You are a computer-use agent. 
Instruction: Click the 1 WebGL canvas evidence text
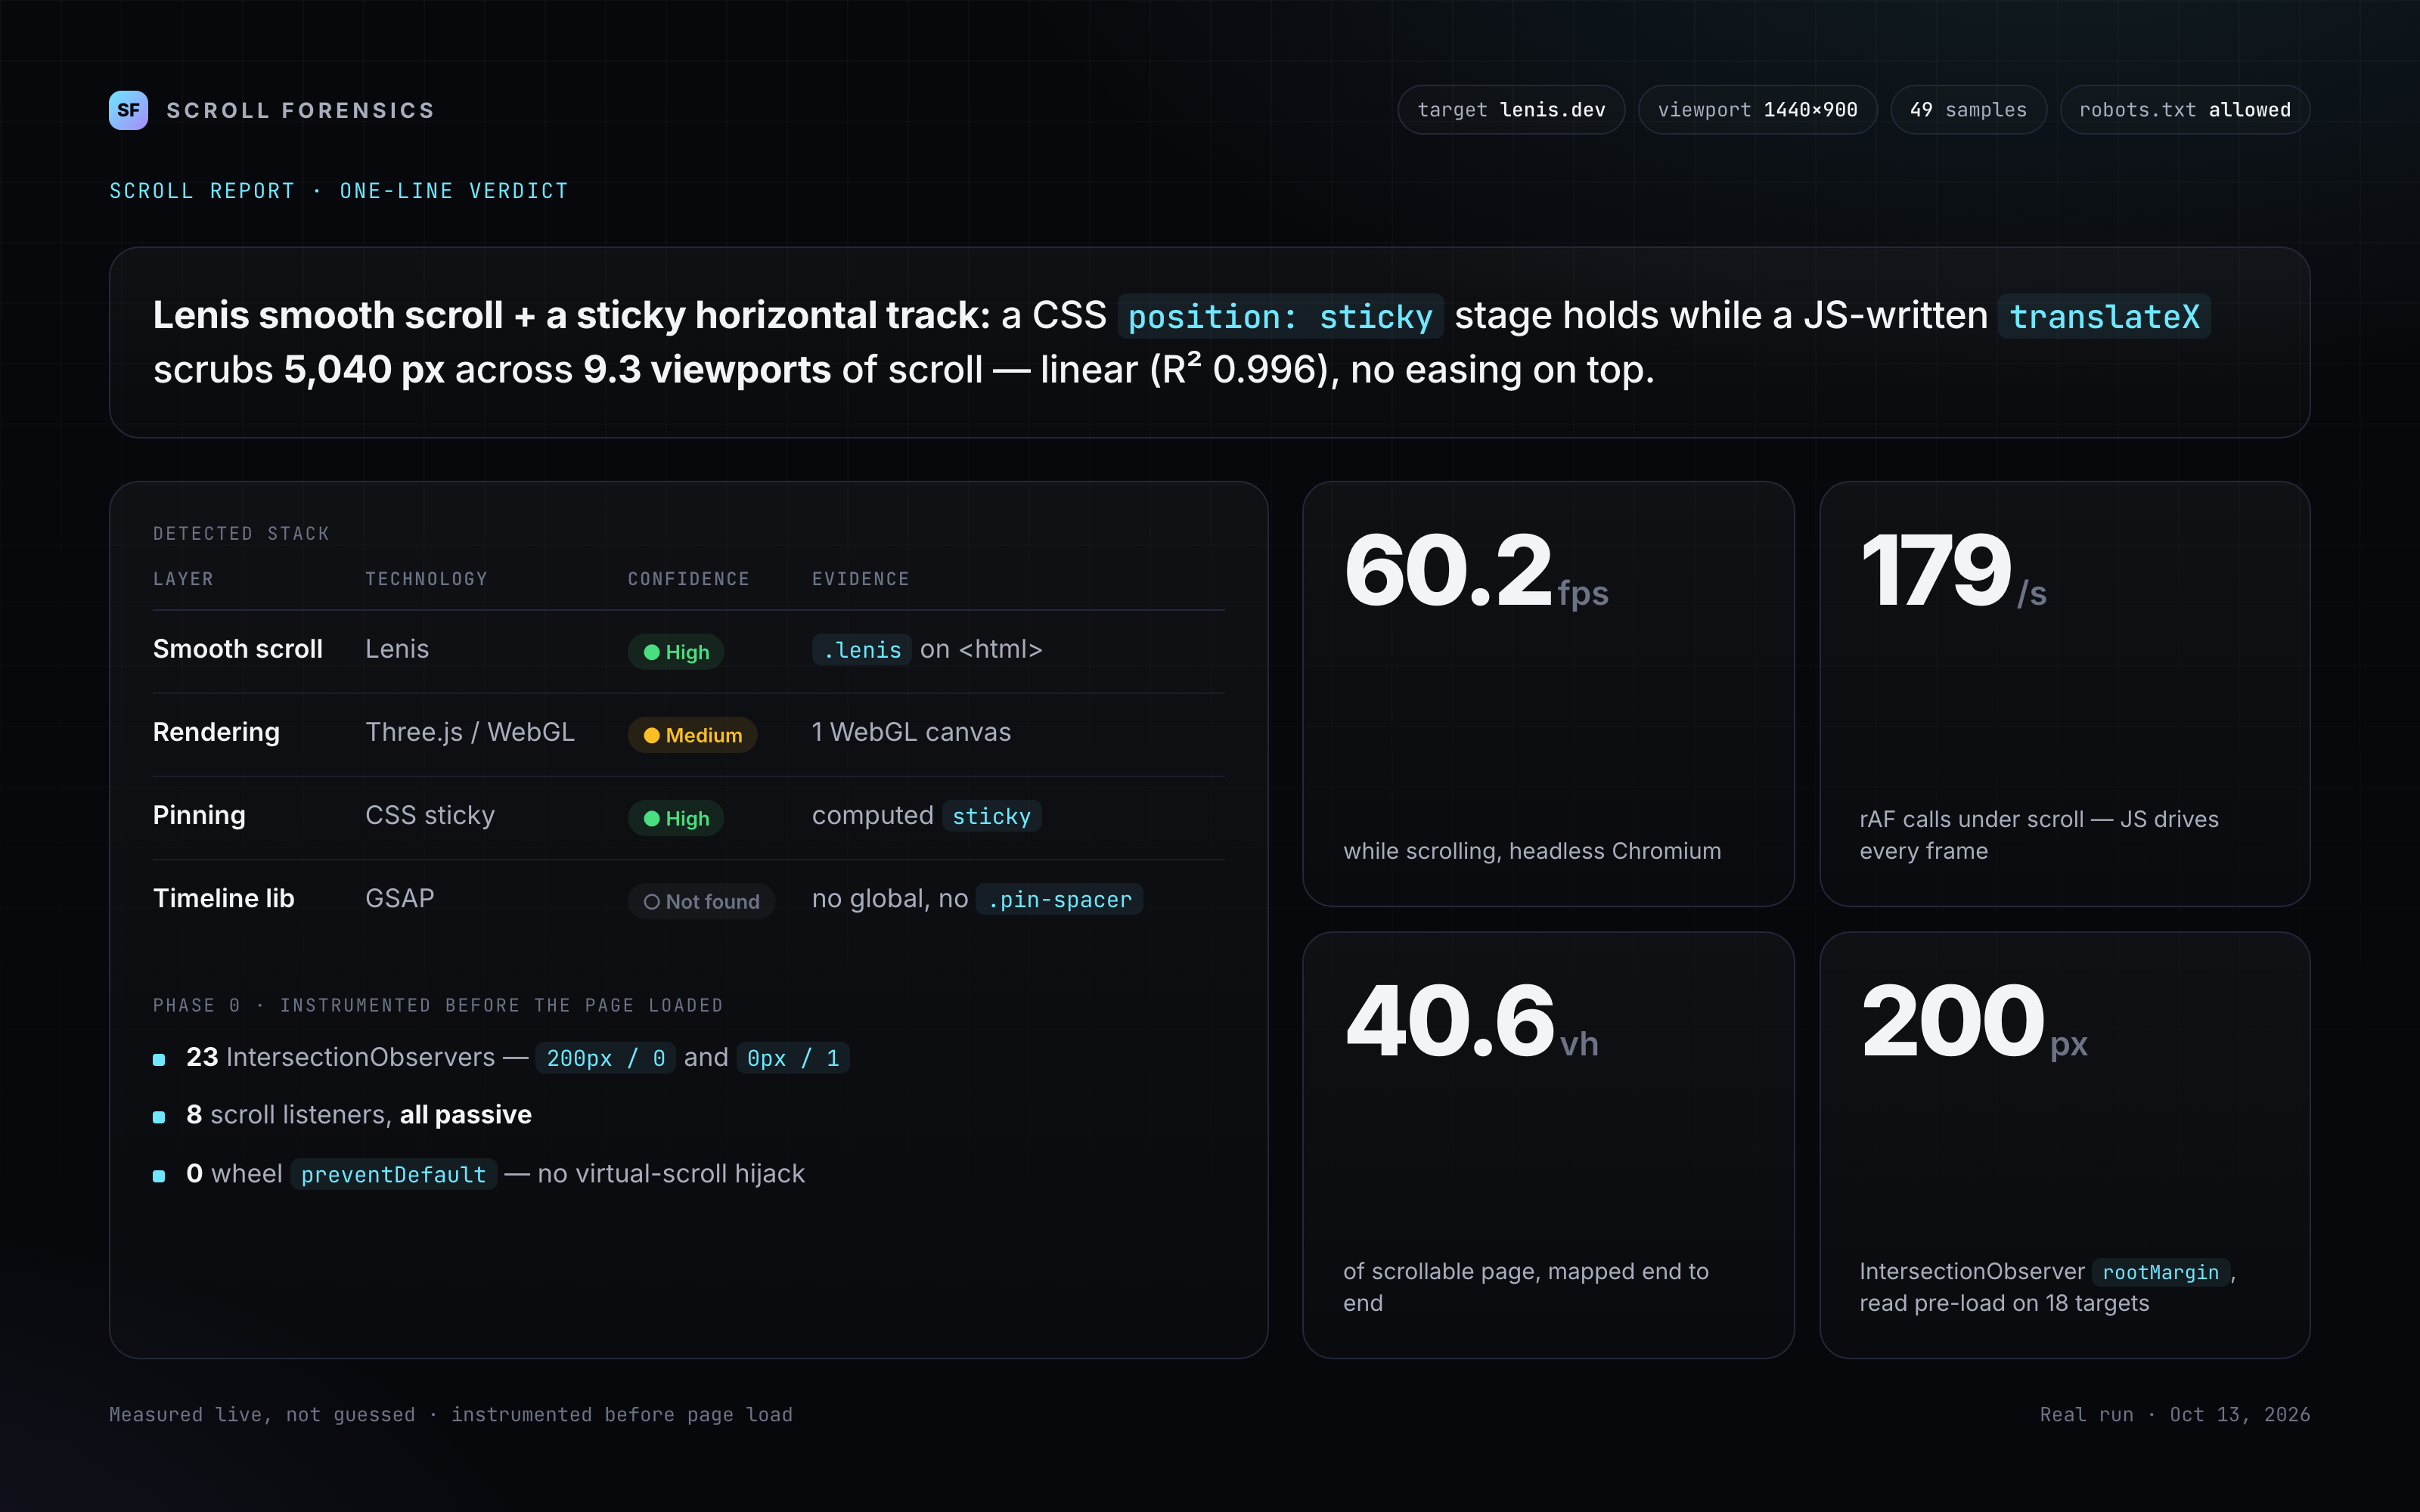pyautogui.click(x=911, y=732)
